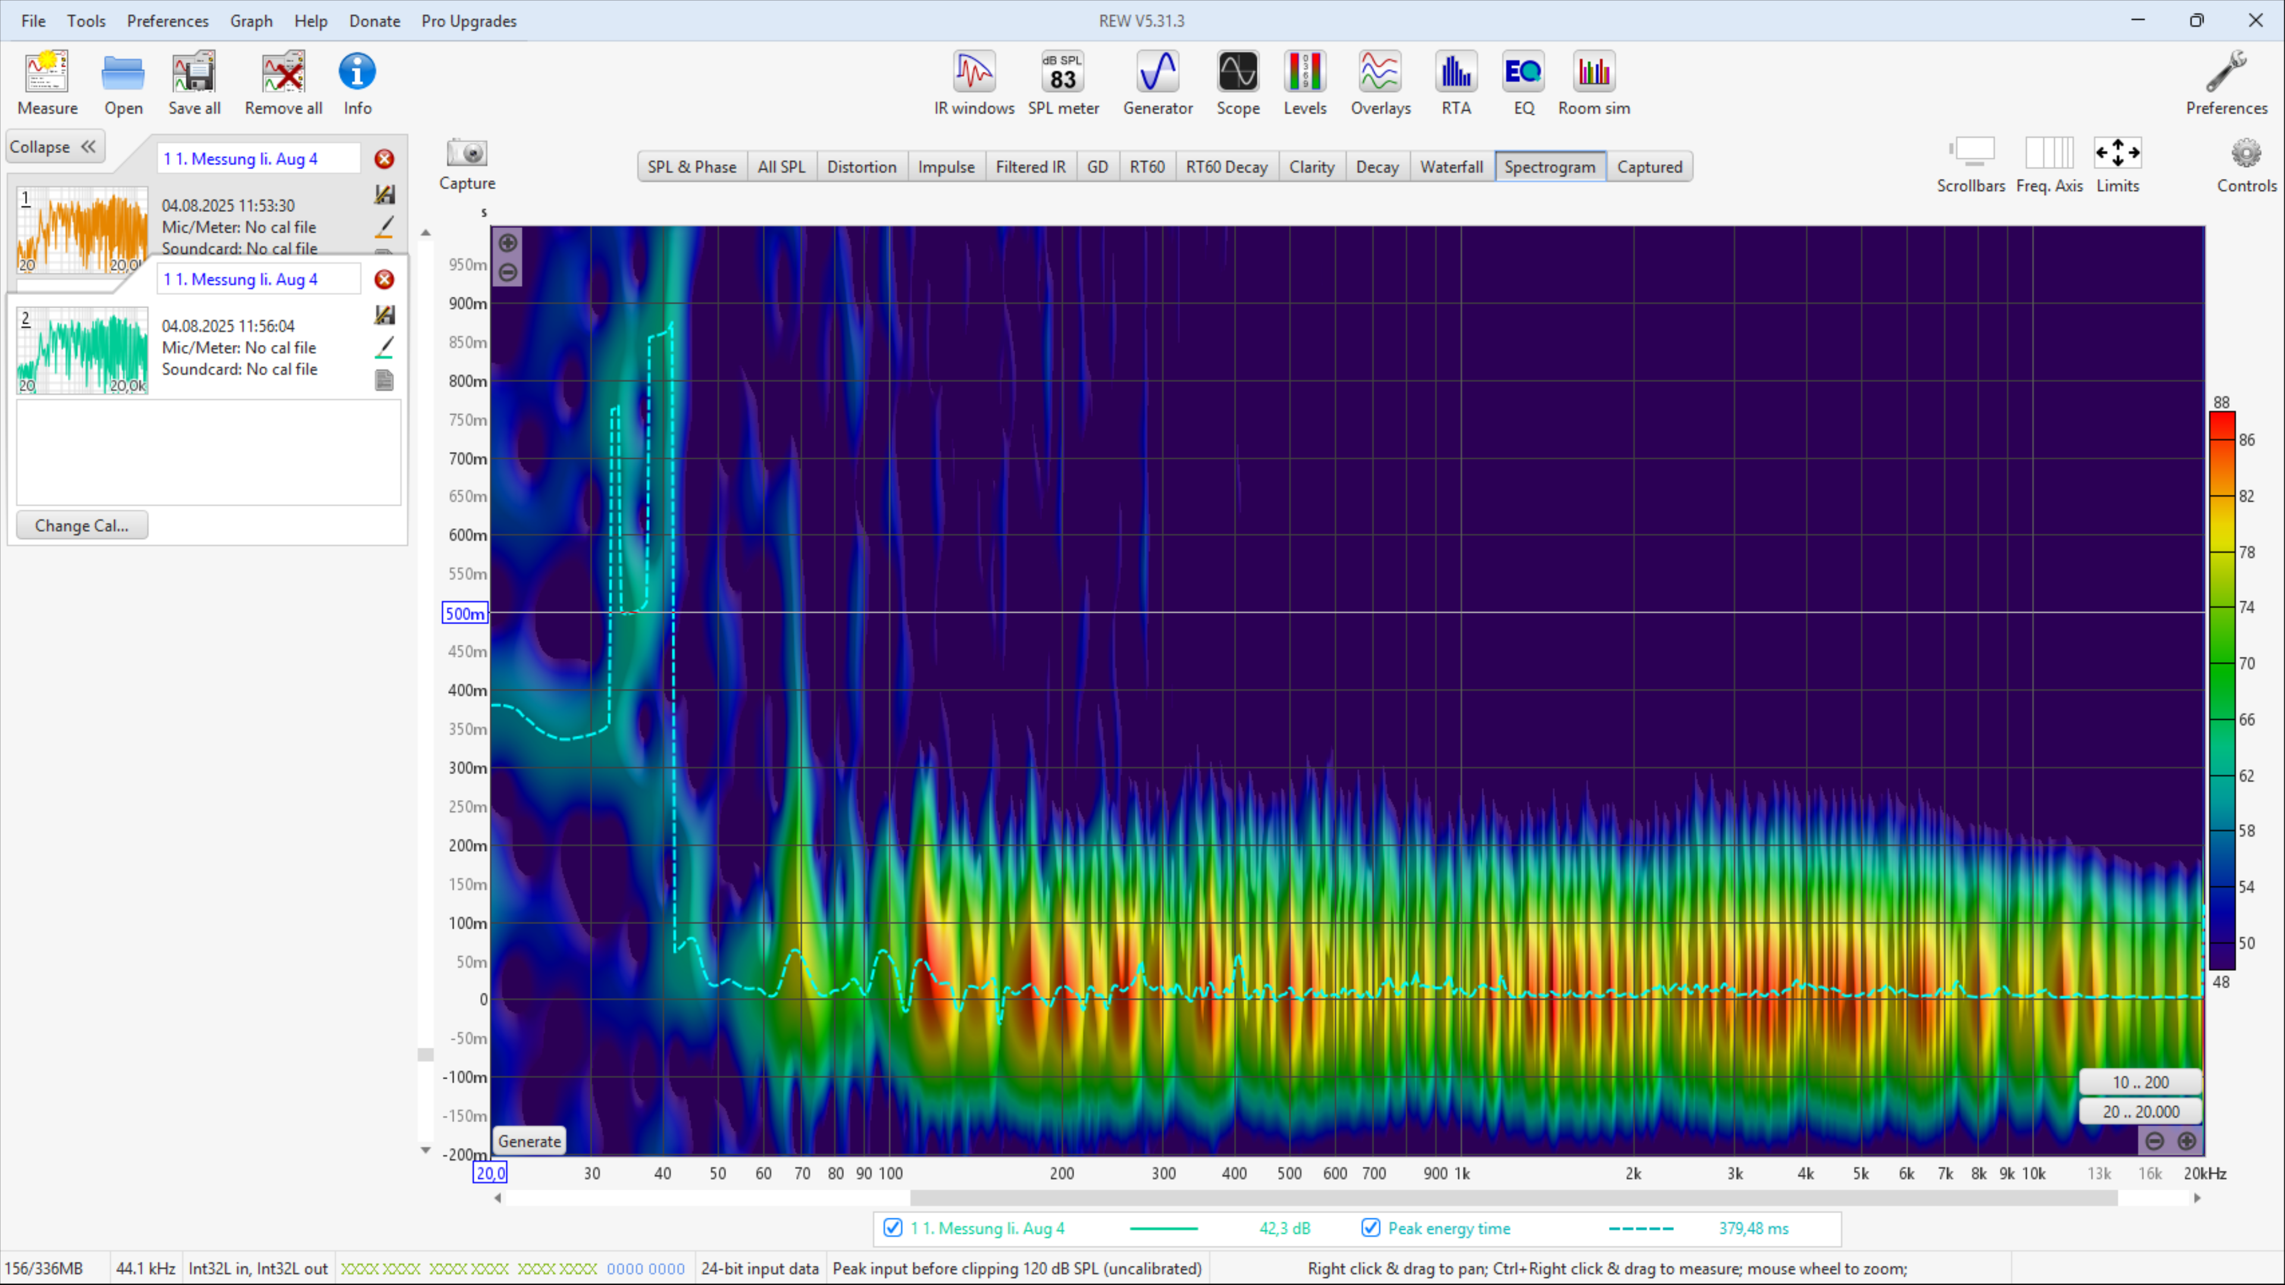This screenshot has height=1285, width=2285.
Task: Open the SPL meter
Action: [x=1063, y=83]
